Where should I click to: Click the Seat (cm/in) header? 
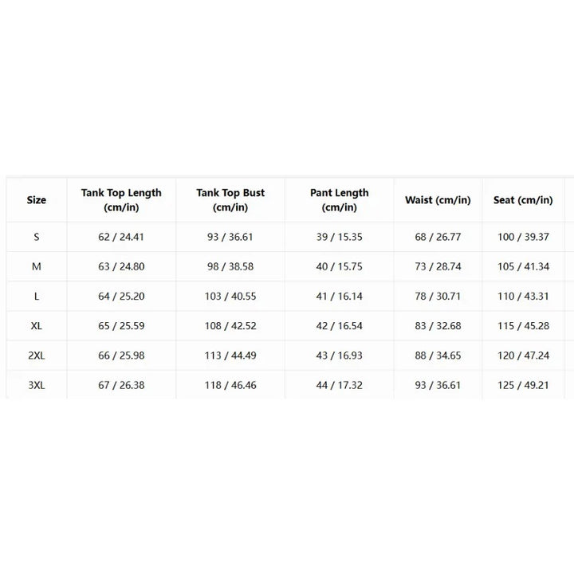(523, 200)
